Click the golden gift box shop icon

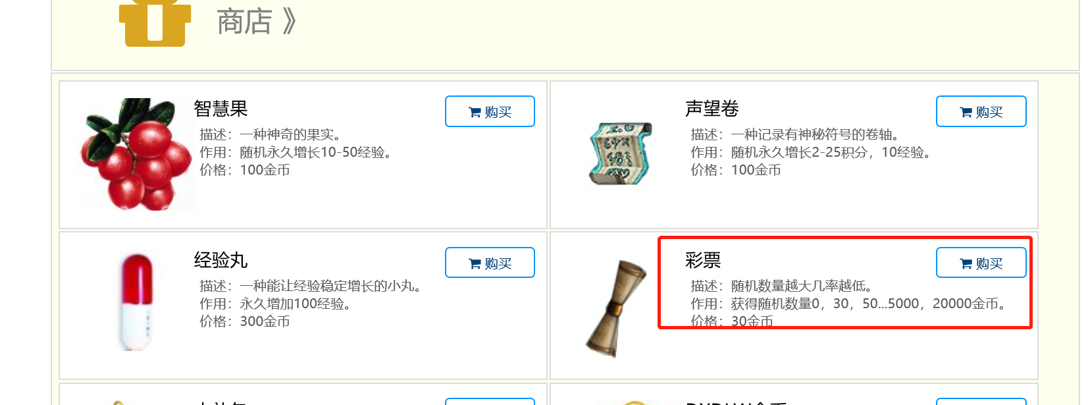(155, 22)
